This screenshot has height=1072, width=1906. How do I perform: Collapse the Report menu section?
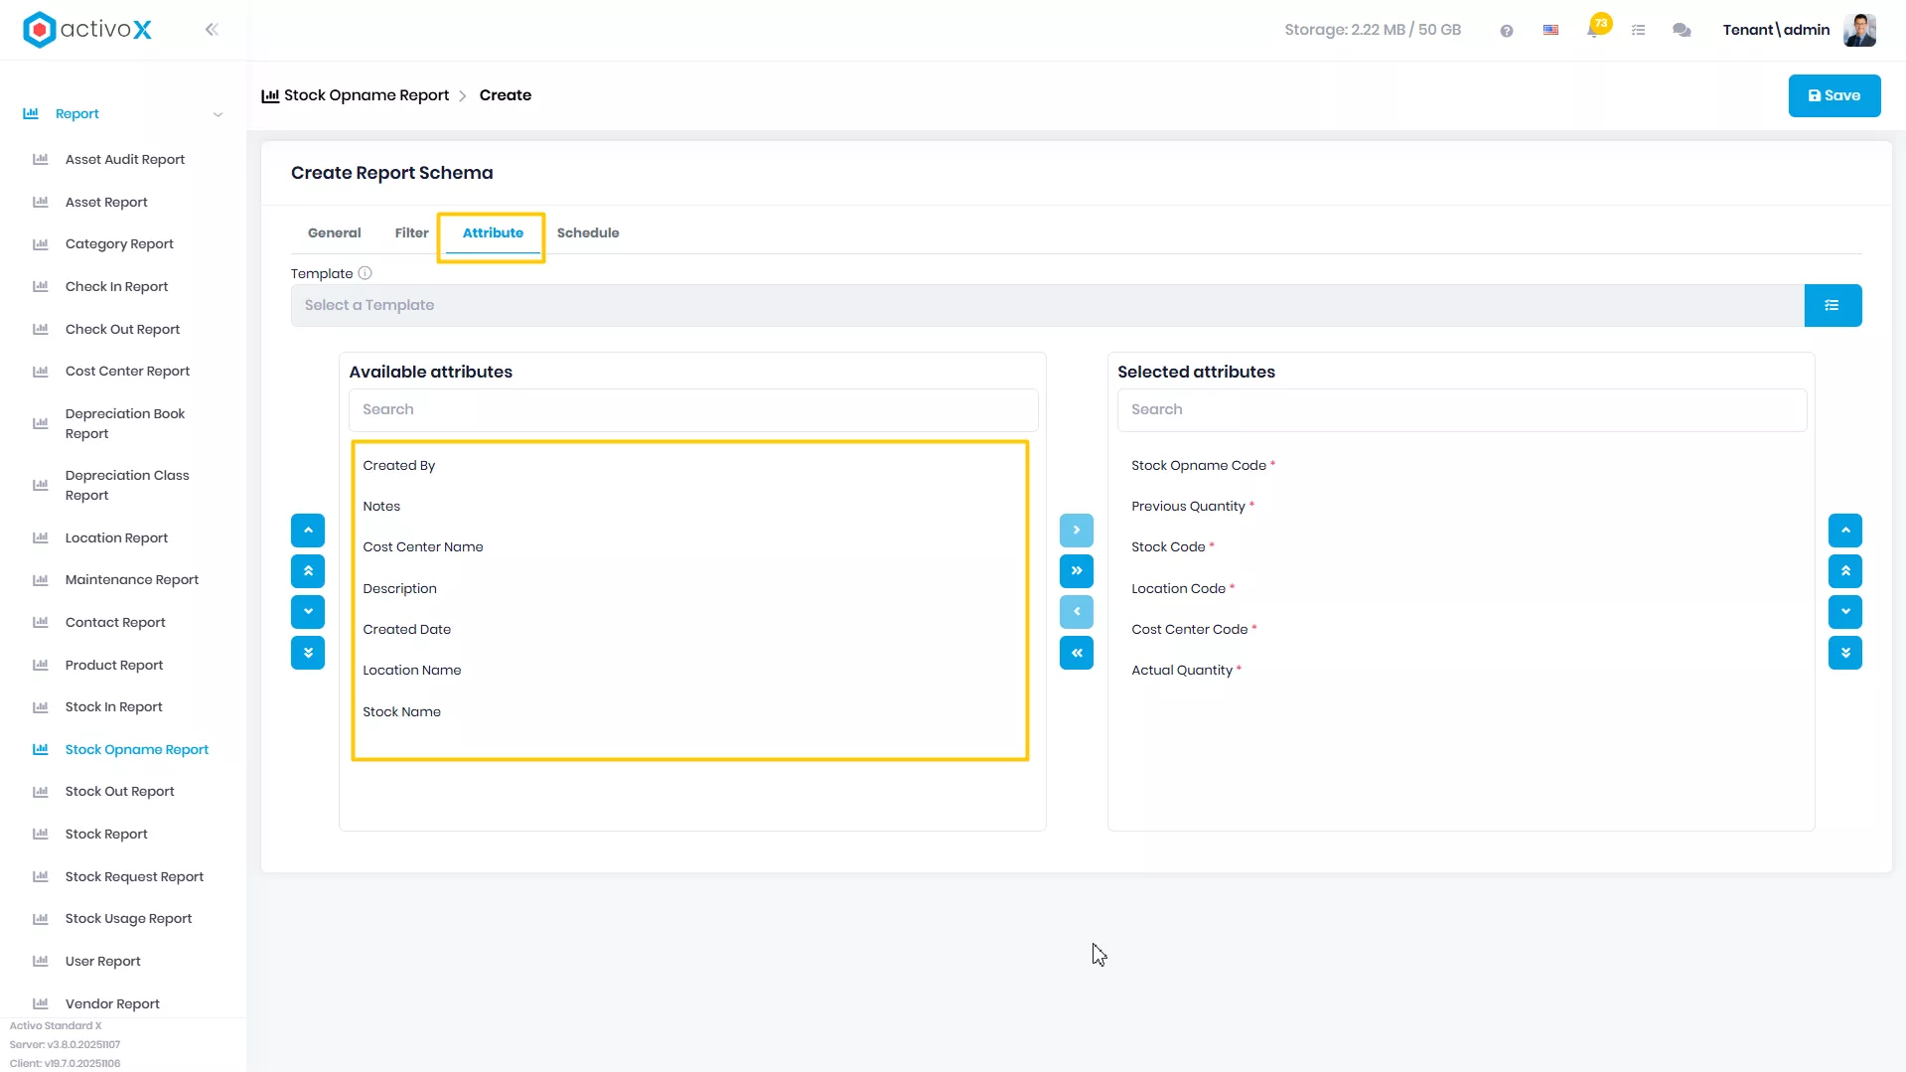point(219,114)
